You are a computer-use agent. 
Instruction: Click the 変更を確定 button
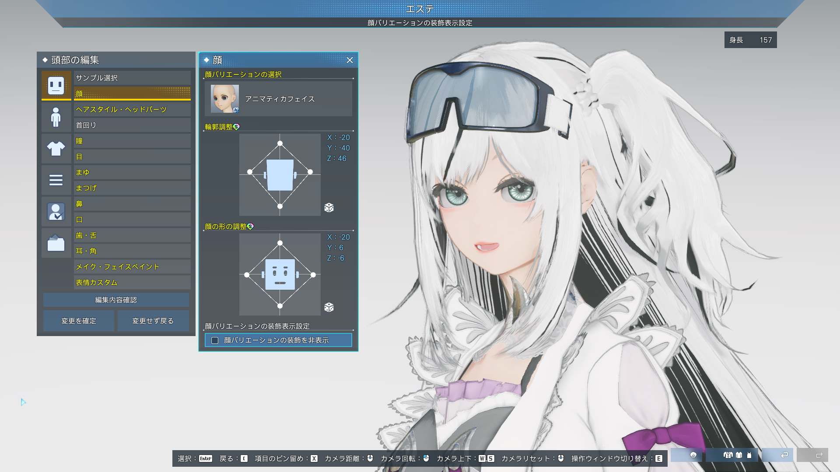tap(79, 321)
